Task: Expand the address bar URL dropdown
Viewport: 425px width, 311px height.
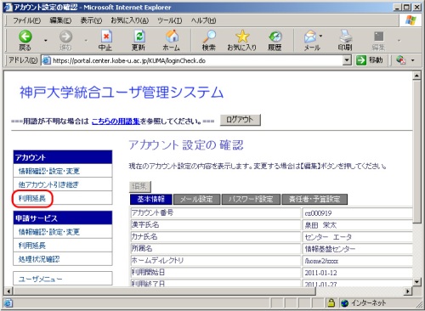Action: click(x=347, y=60)
